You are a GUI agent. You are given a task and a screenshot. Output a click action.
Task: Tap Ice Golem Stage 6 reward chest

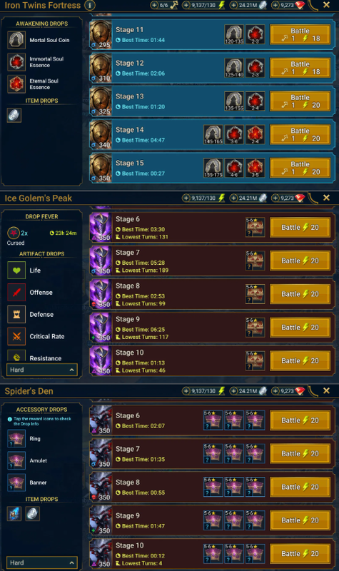[255, 227]
